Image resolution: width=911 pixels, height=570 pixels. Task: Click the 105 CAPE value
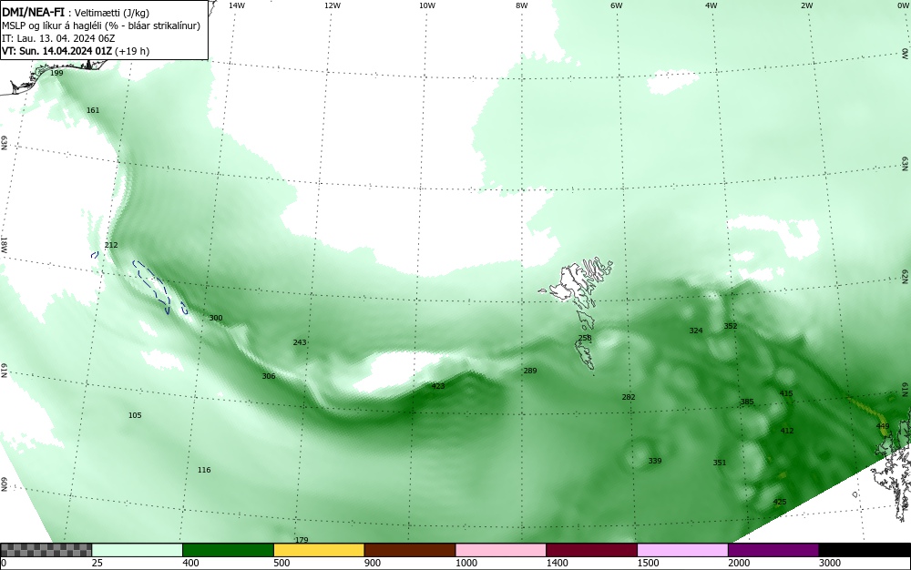click(135, 415)
